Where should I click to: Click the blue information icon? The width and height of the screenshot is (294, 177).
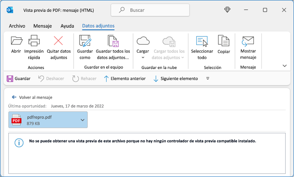19,143
